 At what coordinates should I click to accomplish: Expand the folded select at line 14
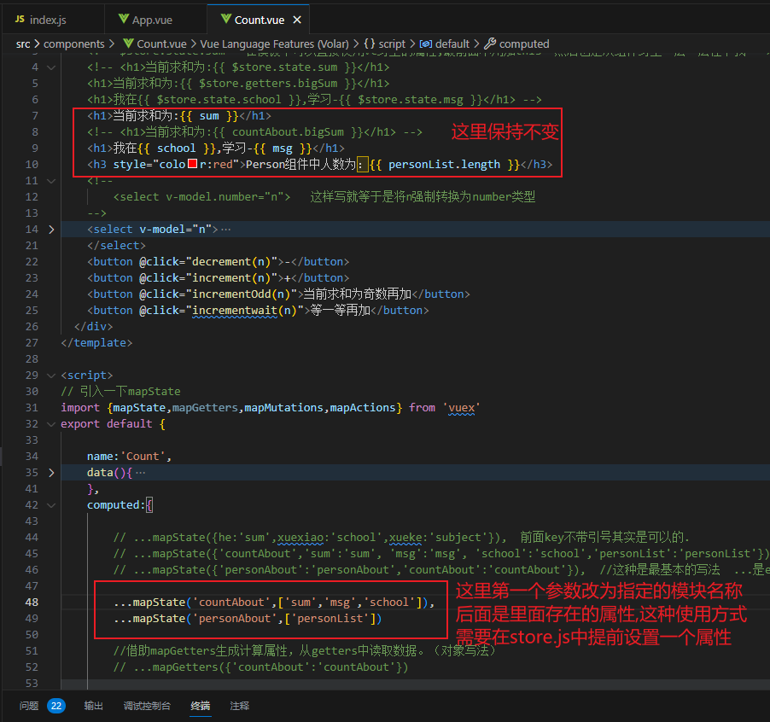[x=51, y=230]
